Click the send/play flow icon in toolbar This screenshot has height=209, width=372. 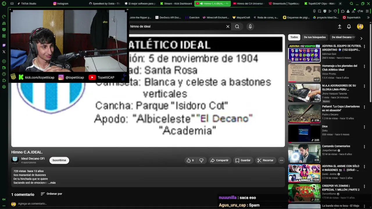click(x=330, y=11)
